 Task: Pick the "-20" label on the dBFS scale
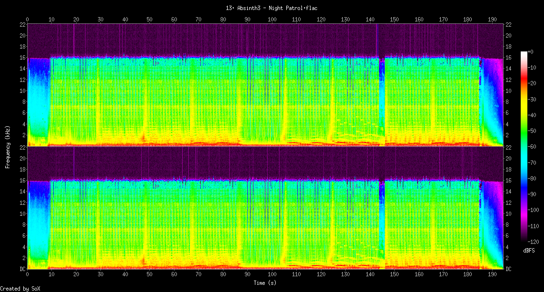(x=531, y=83)
